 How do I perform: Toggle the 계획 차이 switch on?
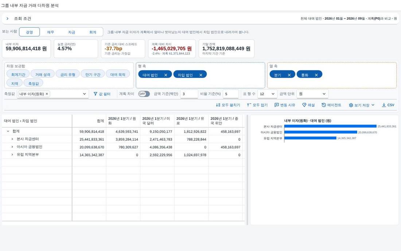144,94
